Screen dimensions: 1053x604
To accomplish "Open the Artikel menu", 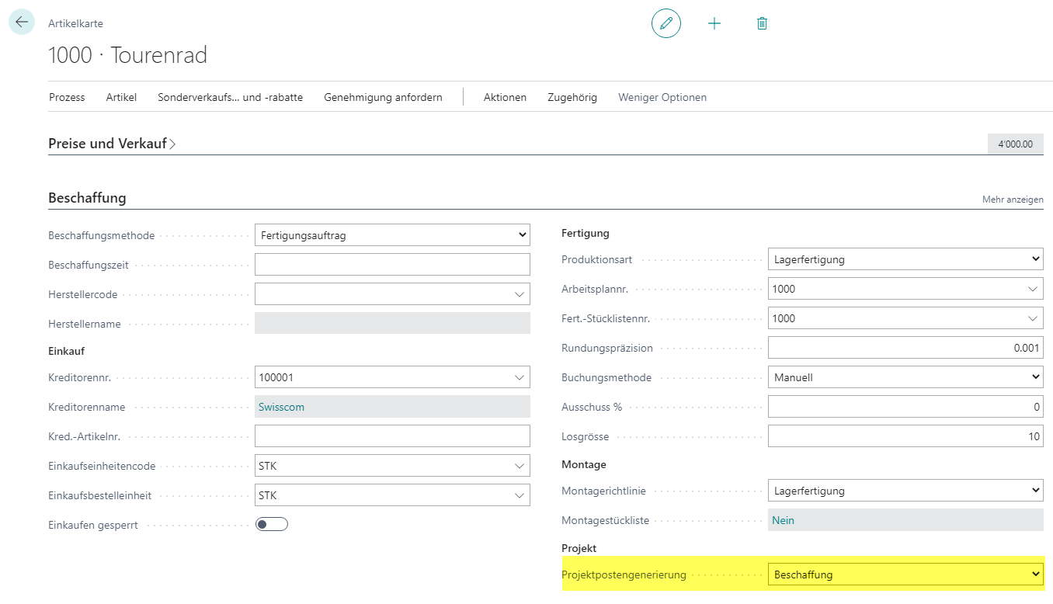I will pyautogui.click(x=121, y=97).
